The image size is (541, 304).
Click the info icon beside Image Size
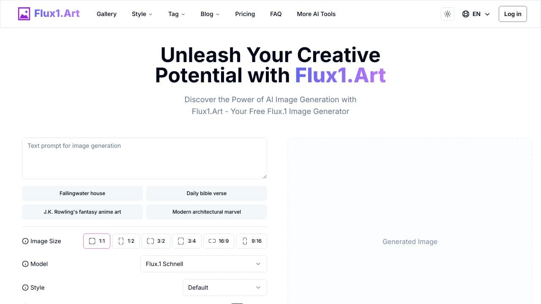point(25,241)
